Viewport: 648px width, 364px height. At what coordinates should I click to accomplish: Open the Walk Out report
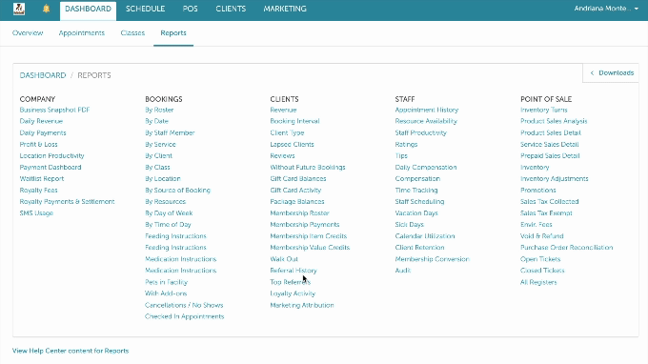click(284, 259)
